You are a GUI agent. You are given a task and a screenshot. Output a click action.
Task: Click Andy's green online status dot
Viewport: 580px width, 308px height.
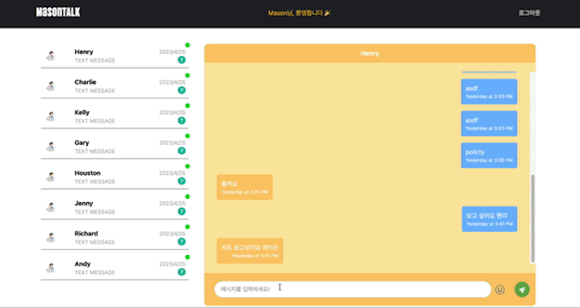click(x=187, y=257)
